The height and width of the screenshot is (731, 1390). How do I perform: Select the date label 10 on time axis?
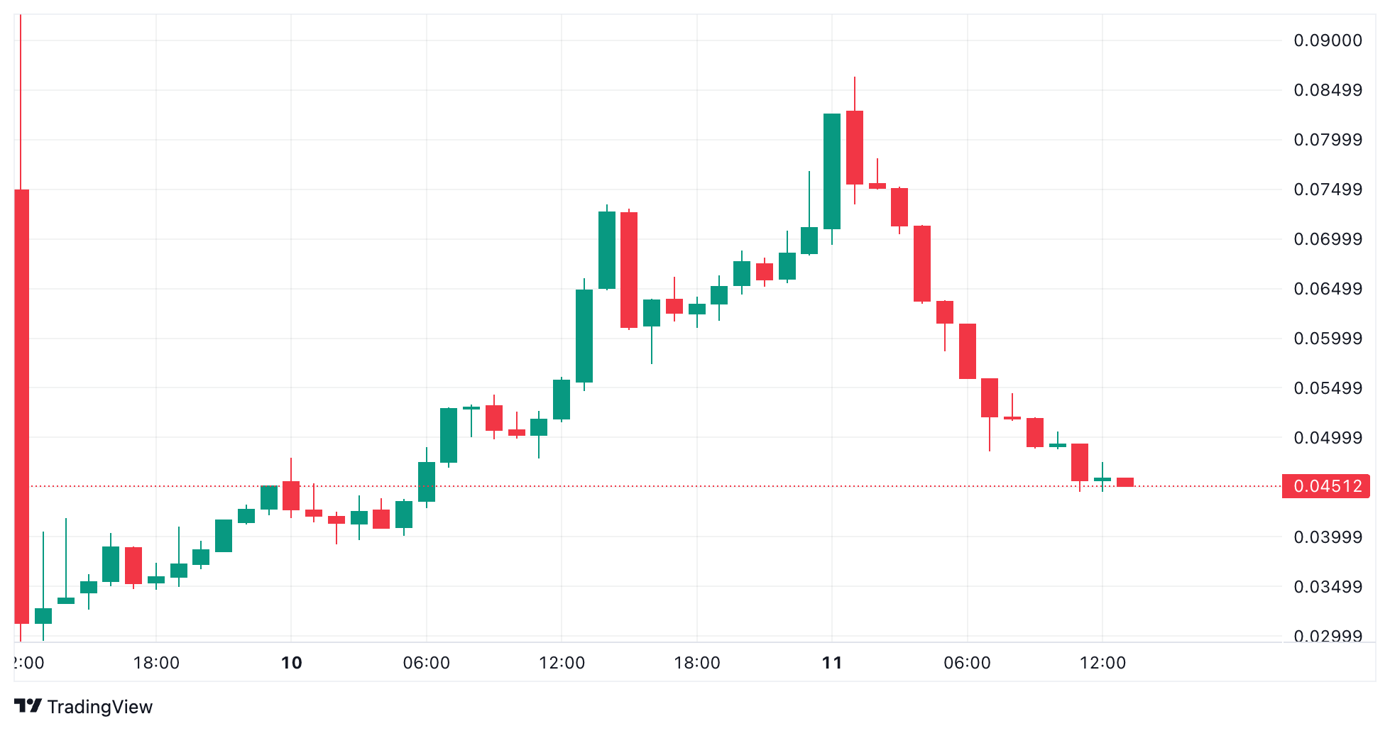292,663
